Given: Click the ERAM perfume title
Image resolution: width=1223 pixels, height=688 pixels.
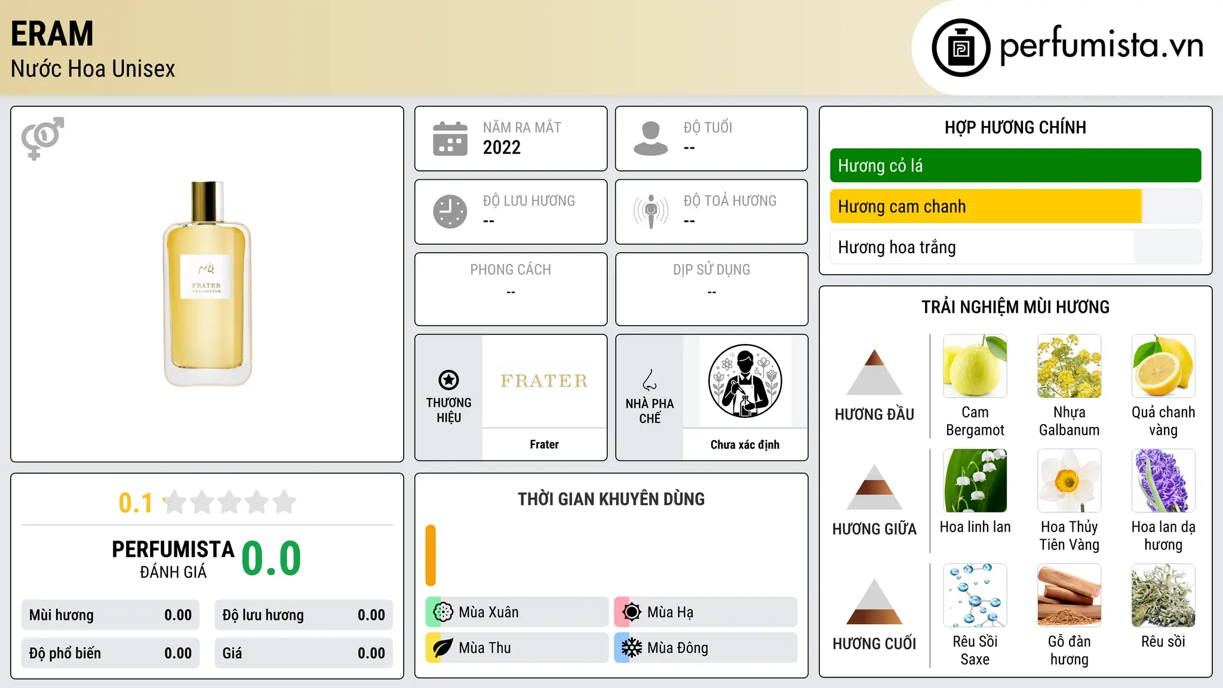Looking at the screenshot, I should 53,33.
